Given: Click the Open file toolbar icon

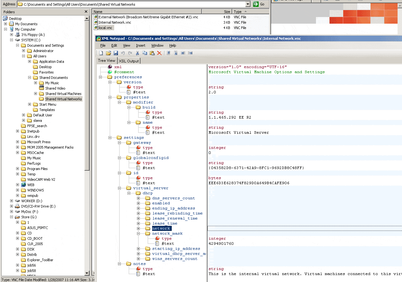Looking at the screenshot, I should coord(108,53).
